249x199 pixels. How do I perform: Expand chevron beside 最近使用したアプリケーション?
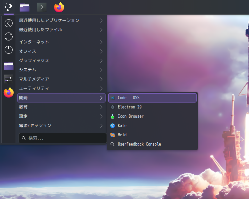pyautogui.click(x=101, y=21)
